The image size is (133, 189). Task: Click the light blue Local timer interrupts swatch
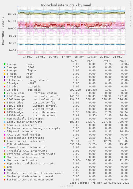[x=5, y=122]
